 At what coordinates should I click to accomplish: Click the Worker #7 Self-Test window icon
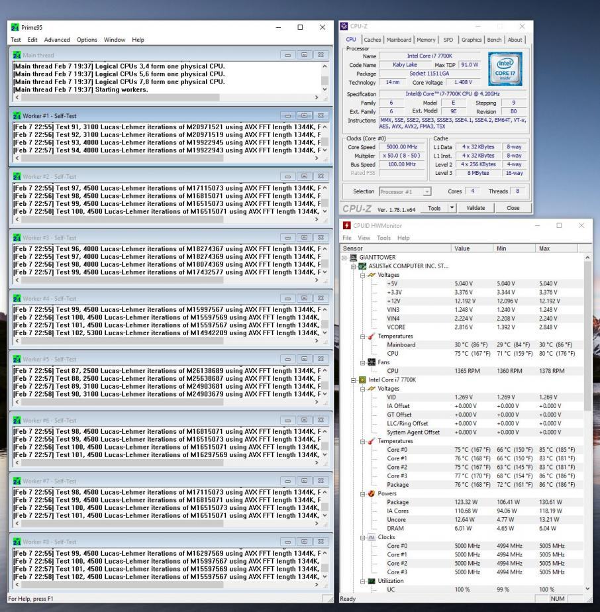coord(17,482)
